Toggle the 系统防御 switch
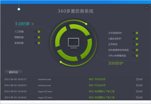Viewport: 151px width, 104px height. click(37, 43)
